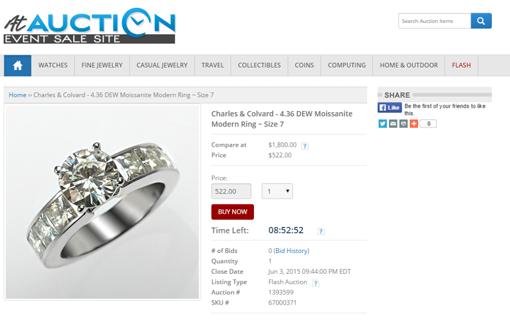Click the moissanite ring product image
Screen dimensions: 510x321
pos(103,201)
